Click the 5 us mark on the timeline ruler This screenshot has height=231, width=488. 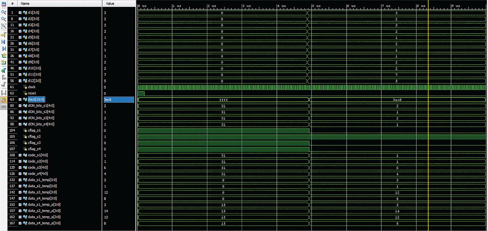click(x=313, y=6)
